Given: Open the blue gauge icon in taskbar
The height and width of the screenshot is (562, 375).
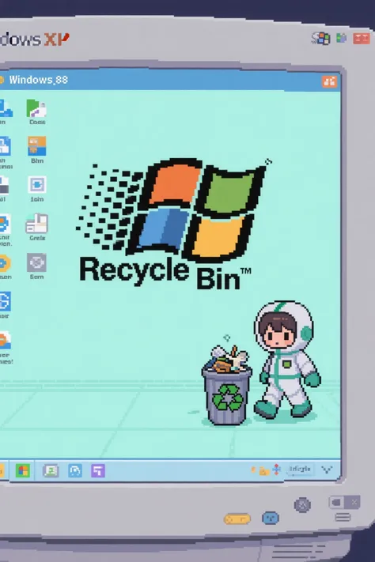Looking at the screenshot, I should [x=75, y=470].
